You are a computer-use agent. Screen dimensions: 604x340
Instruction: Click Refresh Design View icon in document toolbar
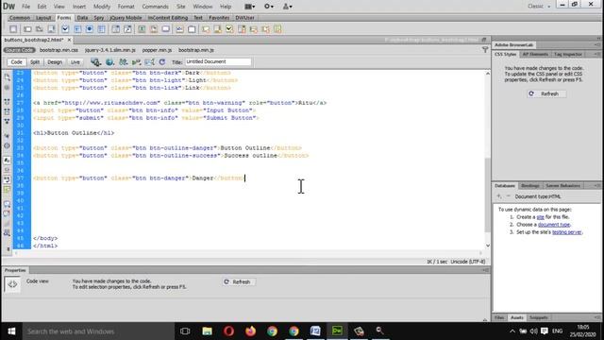pos(162,62)
